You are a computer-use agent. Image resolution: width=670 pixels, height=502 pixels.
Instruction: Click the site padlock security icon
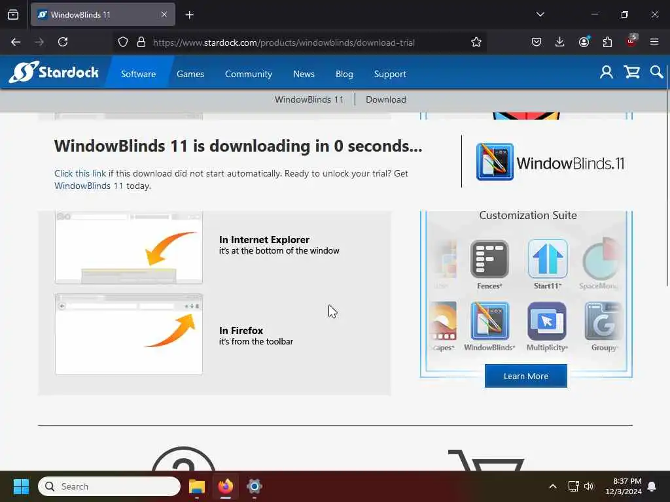(141, 42)
